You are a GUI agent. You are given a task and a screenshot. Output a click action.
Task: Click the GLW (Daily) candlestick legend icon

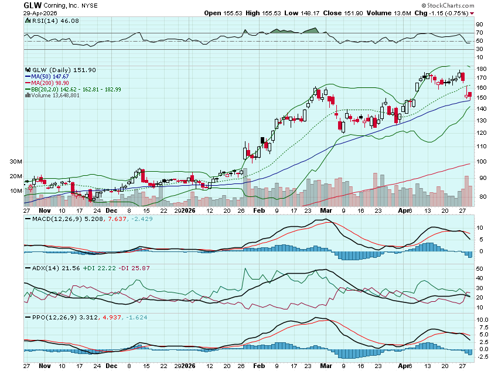pyautogui.click(x=27, y=70)
